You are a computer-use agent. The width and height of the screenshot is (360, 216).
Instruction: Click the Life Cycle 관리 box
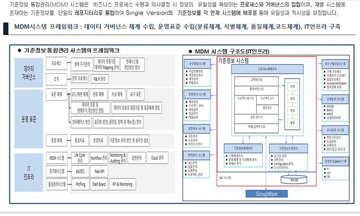click(x=80, y=158)
